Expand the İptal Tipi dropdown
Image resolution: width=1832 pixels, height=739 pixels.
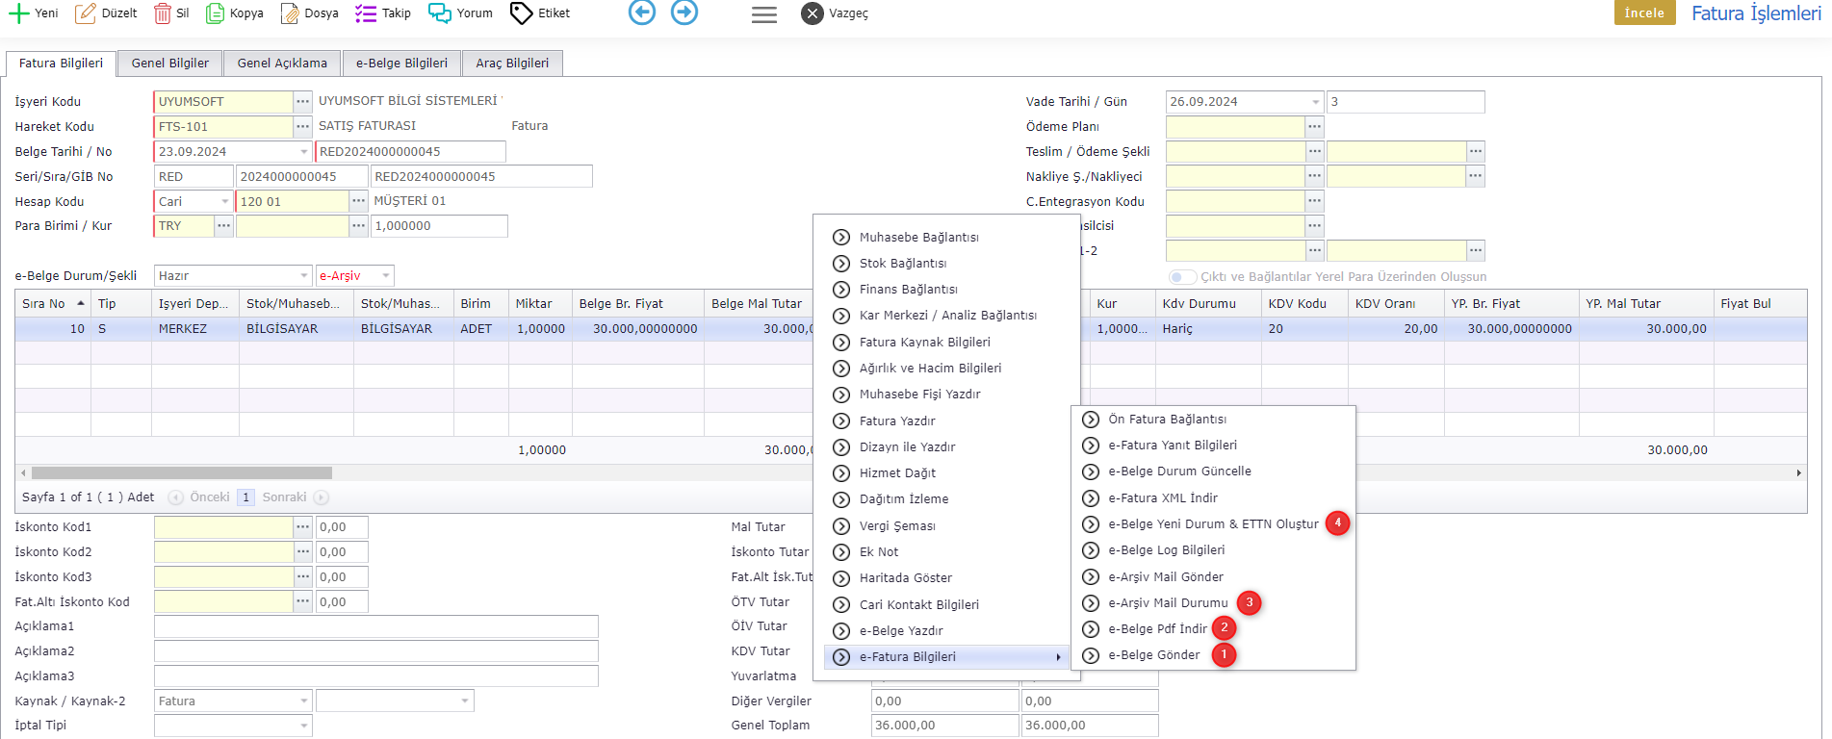[x=304, y=726]
